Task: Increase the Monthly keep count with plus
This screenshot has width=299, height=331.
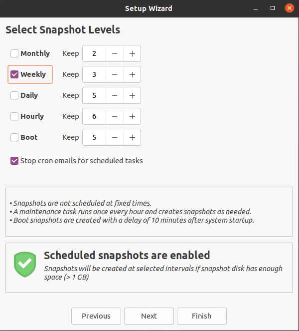Action: click(x=132, y=53)
